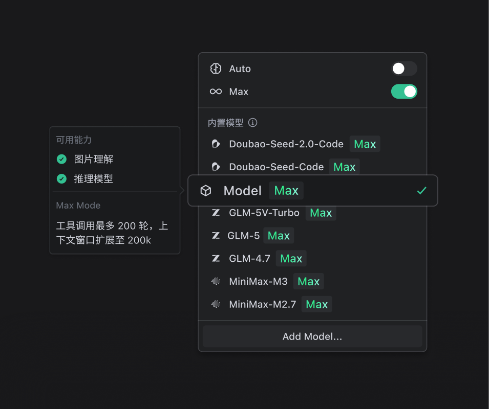Click the Z logo beside GLM-5V-Turbo

216,213
